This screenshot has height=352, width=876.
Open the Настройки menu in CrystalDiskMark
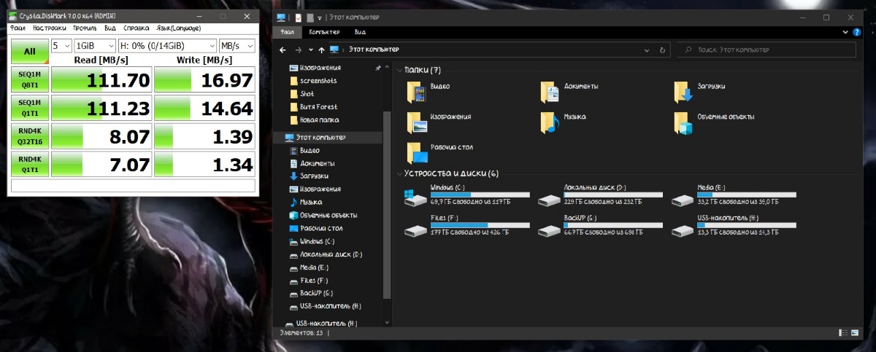tap(49, 28)
